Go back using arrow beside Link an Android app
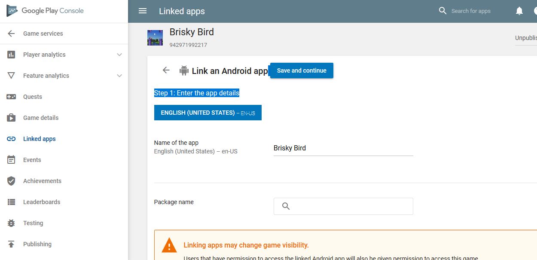The image size is (537, 260). [166, 70]
